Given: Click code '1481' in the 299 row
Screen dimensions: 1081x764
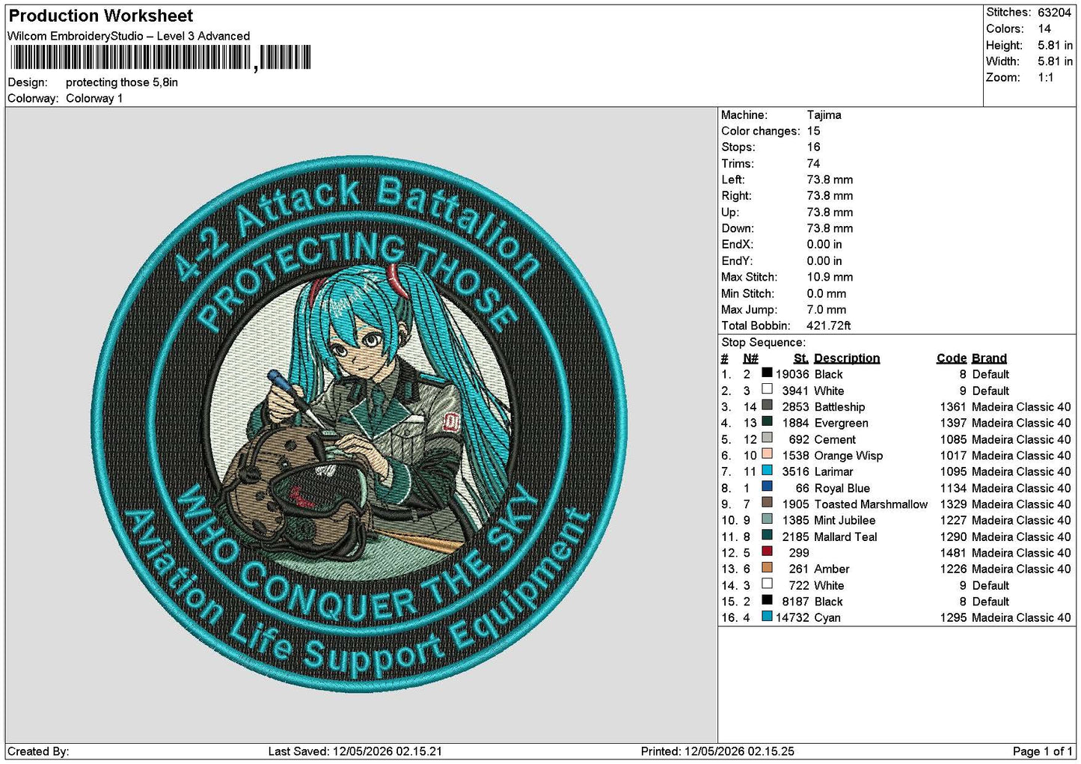Looking at the screenshot, I should 953,553.
